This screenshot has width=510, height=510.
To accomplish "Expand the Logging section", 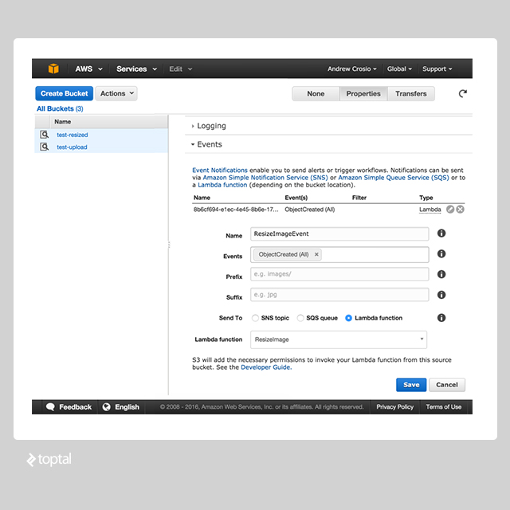I will point(211,126).
